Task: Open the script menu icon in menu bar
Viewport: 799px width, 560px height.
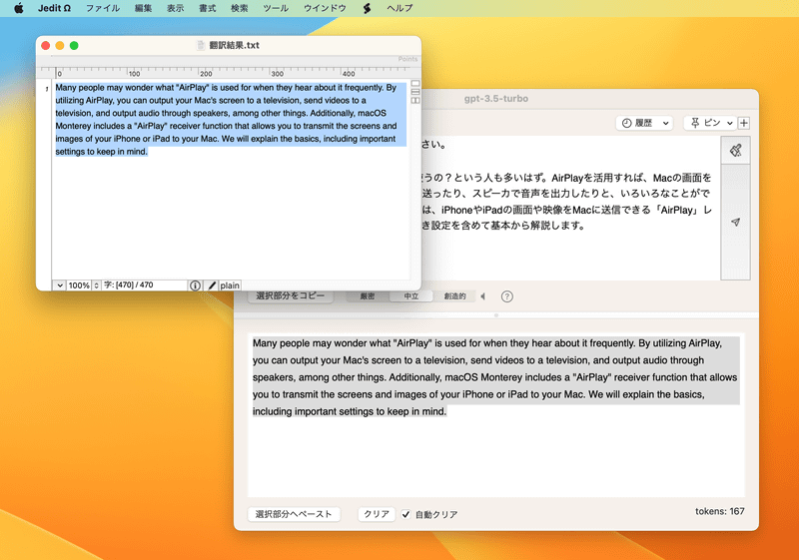Action: (367, 8)
